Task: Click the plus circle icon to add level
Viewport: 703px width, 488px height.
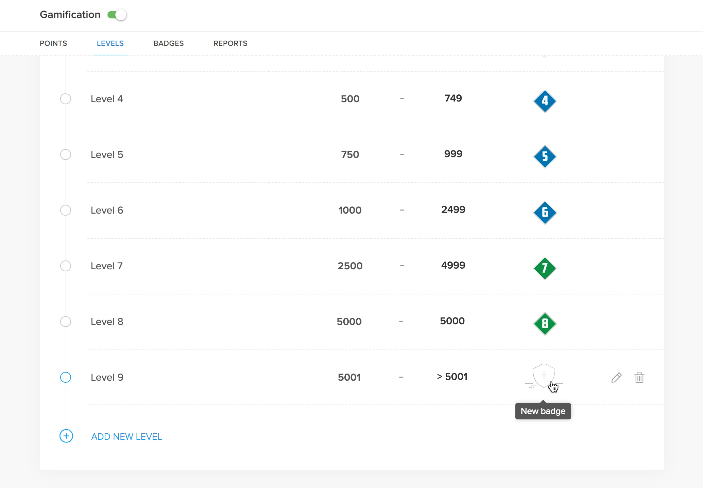Action: tap(66, 436)
